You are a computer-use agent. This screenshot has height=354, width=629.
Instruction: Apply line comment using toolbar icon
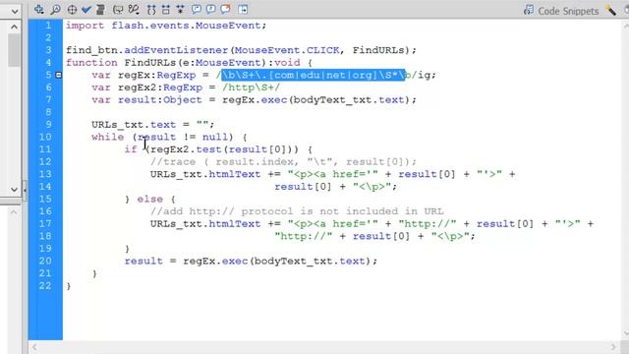(210, 9)
